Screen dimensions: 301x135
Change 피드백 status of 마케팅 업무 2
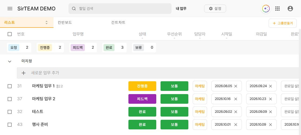[x=142, y=99]
